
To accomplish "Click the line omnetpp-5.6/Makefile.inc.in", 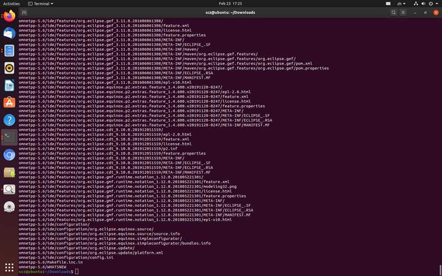I will [51, 262].
